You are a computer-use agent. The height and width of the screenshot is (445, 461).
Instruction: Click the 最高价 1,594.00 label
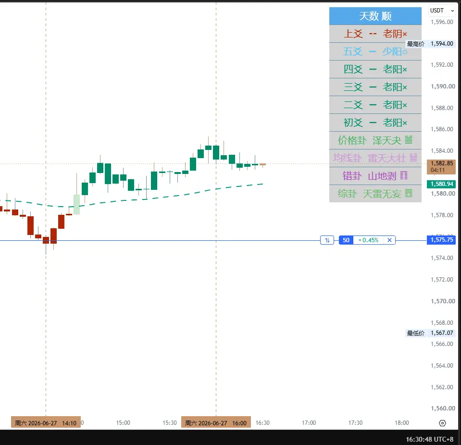(430, 44)
